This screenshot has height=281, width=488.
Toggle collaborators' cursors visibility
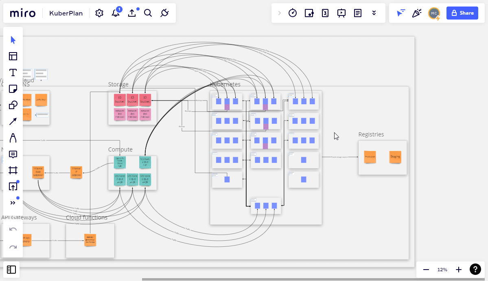tap(400, 13)
